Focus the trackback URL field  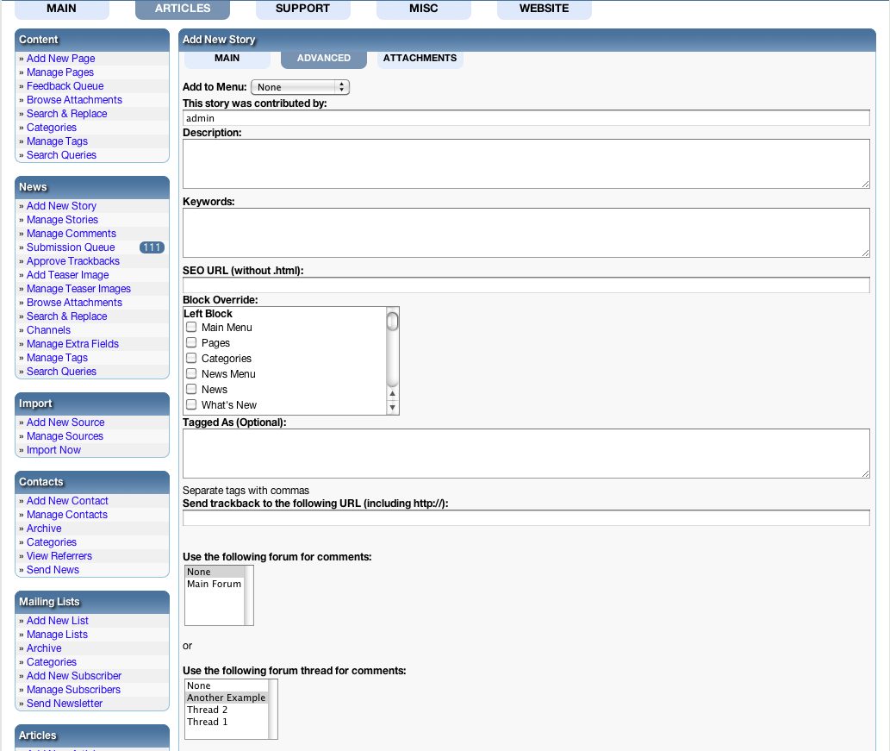(526, 517)
